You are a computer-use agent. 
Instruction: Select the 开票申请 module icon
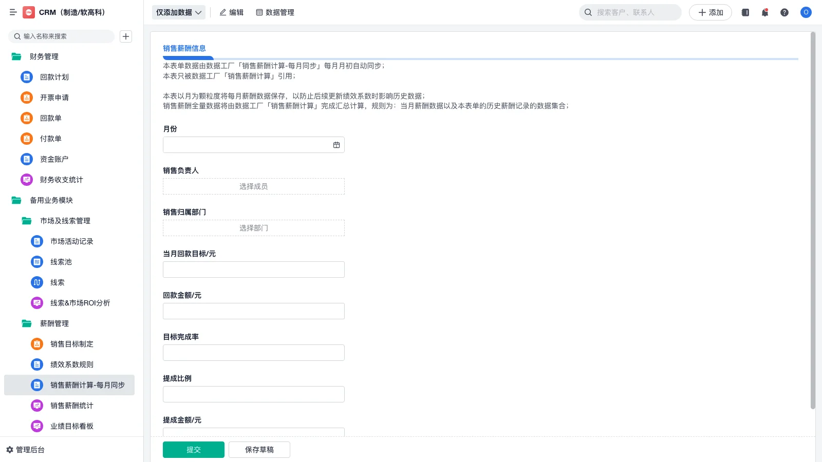point(26,98)
